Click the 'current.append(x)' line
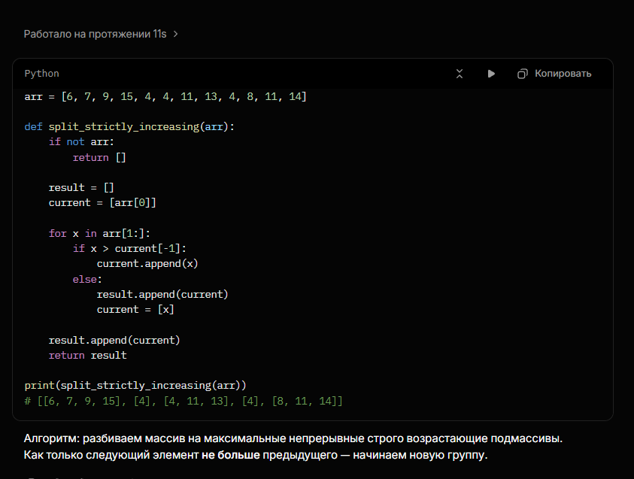Image resolution: width=634 pixels, height=479 pixels. click(x=147, y=263)
